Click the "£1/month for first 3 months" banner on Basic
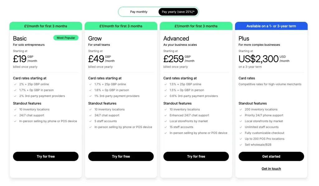Image resolution: width=319 pixels, height=186 pixels. (45, 26)
